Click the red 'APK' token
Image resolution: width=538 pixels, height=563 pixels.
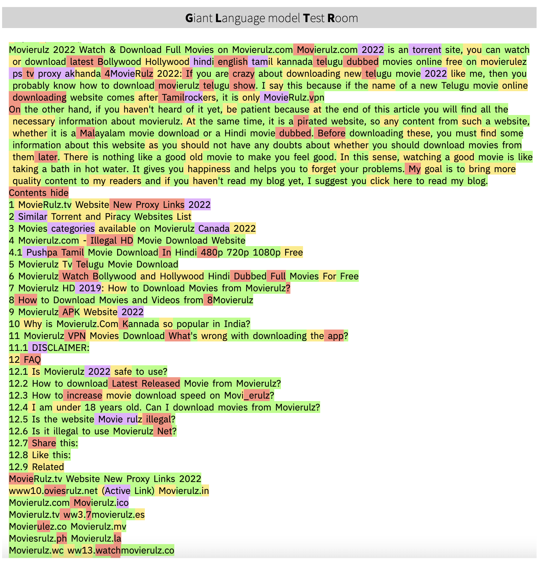[71, 312]
